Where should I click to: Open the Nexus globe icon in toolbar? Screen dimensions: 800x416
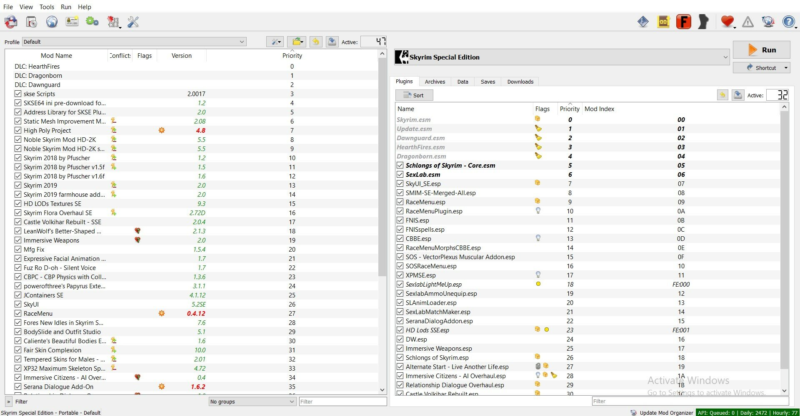click(52, 22)
